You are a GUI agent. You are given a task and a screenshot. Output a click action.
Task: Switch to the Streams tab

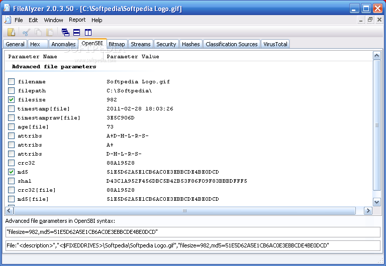click(x=141, y=44)
